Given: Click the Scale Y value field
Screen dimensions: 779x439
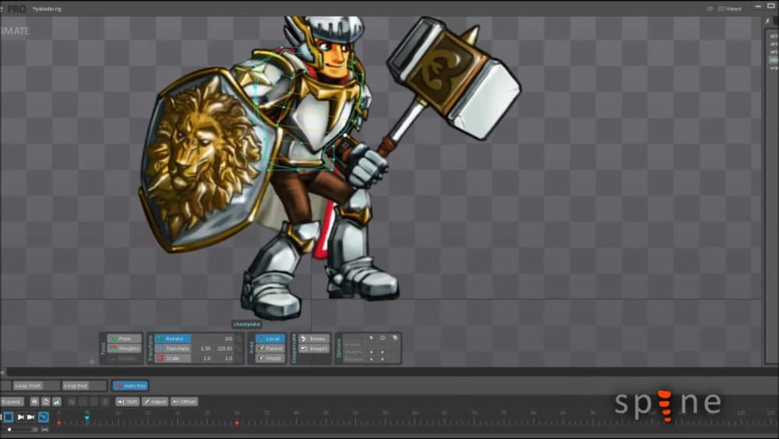Looking at the screenshot, I should 224,359.
